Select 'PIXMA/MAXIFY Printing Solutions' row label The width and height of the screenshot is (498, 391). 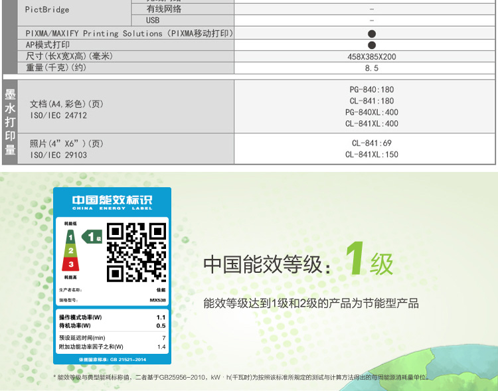pos(129,33)
